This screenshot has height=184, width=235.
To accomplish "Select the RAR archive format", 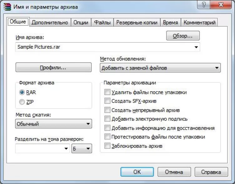I will [x=22, y=92].
